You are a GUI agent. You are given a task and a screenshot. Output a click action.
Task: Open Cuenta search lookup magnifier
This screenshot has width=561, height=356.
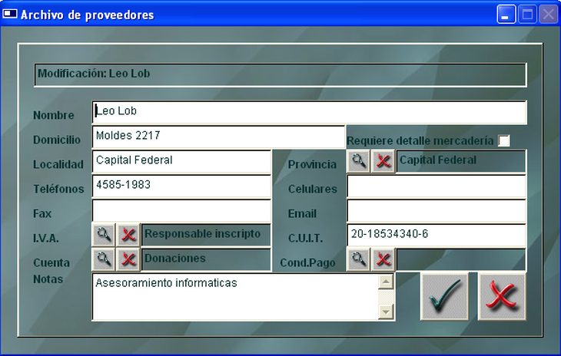[104, 259]
